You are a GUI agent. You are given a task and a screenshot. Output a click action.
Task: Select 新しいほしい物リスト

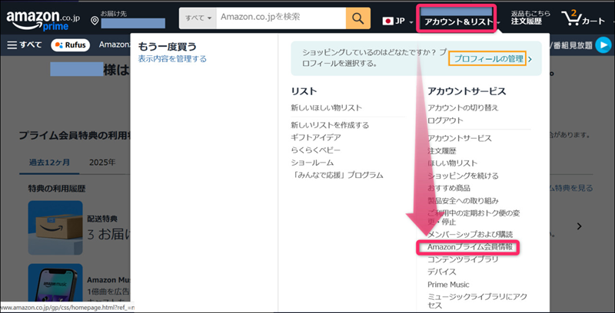click(326, 107)
